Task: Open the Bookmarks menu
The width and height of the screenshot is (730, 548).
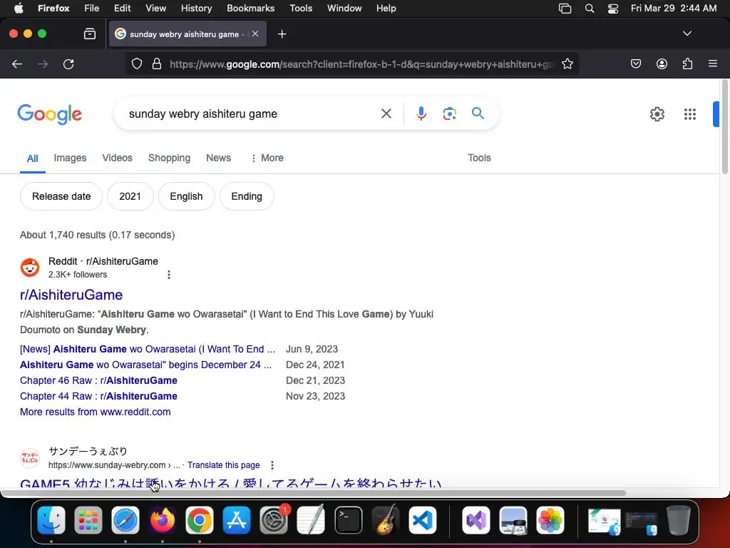Action: pyautogui.click(x=250, y=9)
